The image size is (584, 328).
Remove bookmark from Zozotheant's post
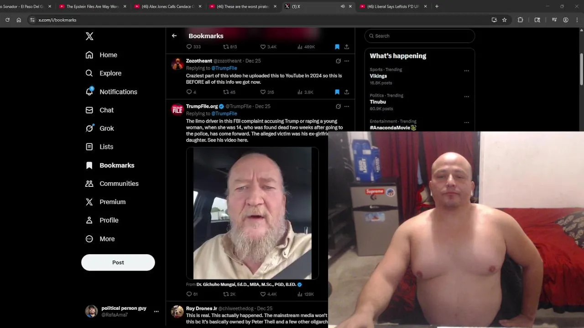337,92
